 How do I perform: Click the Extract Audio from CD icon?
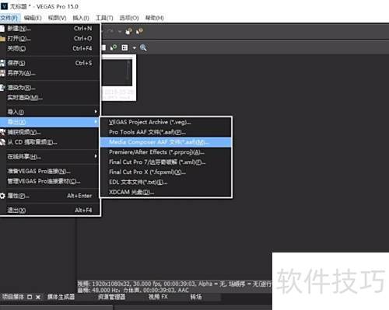(x=2, y=142)
